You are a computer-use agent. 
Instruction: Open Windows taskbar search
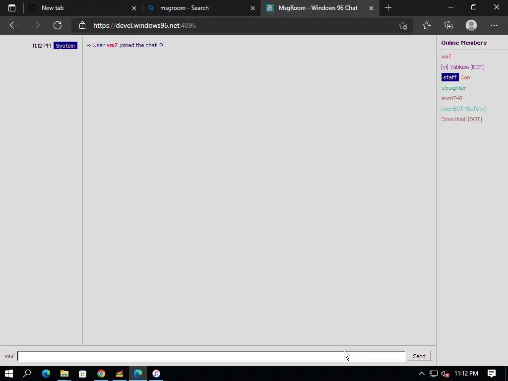(x=27, y=374)
